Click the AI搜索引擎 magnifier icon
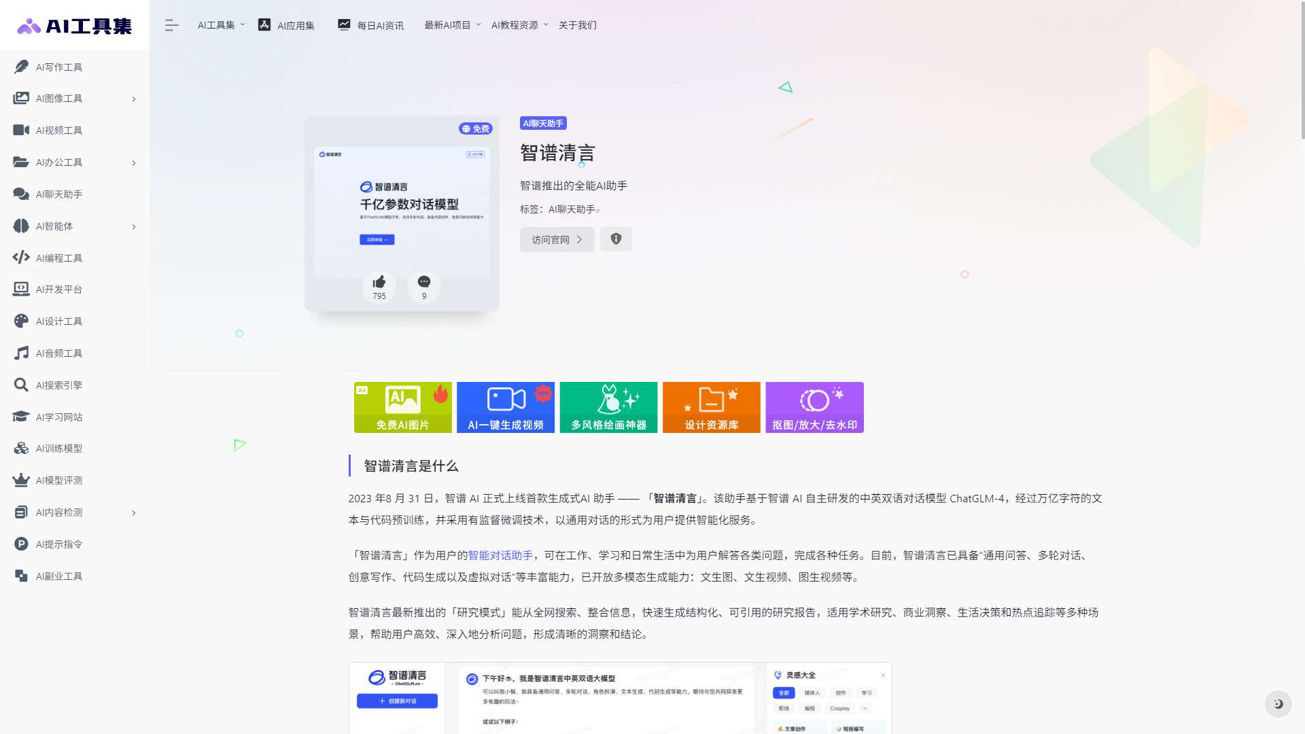The width and height of the screenshot is (1305, 734). 21,385
